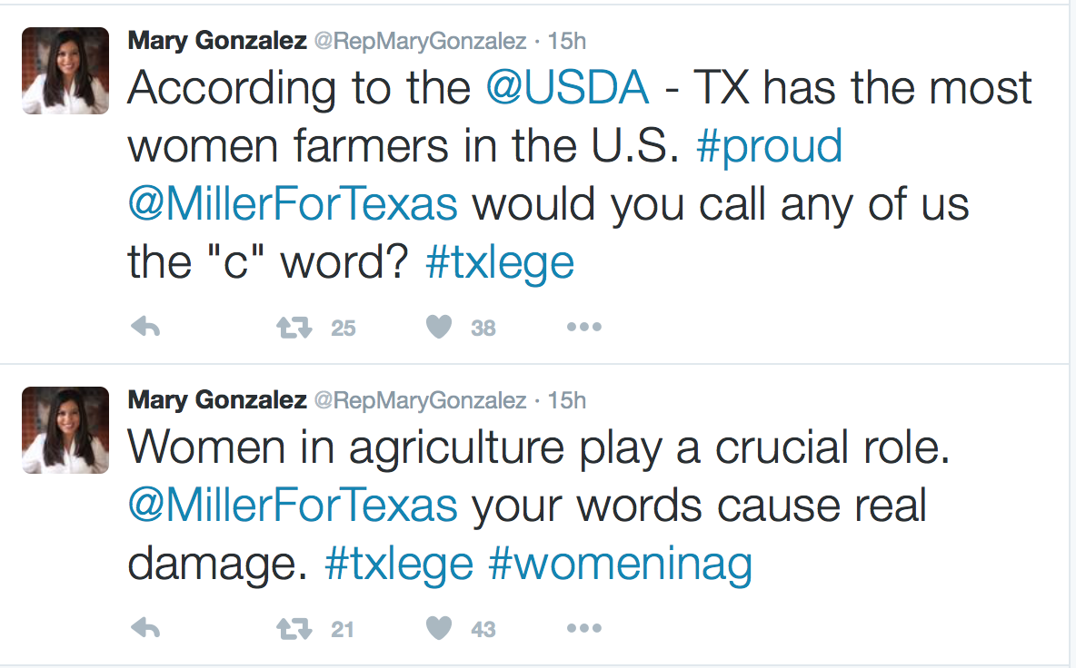Click @RepMaryGonzalez handle on second tweet
1076x668 pixels.
click(420, 400)
